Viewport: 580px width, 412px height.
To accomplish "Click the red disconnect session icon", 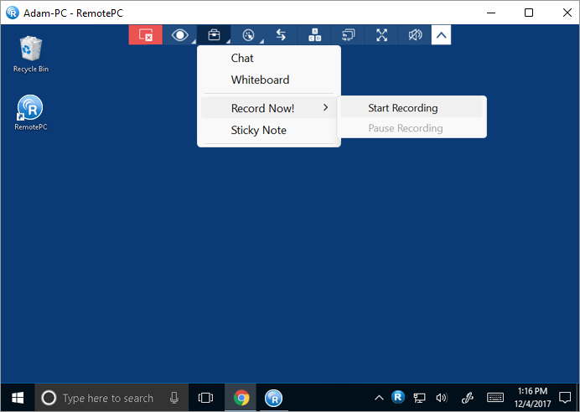I will point(145,35).
